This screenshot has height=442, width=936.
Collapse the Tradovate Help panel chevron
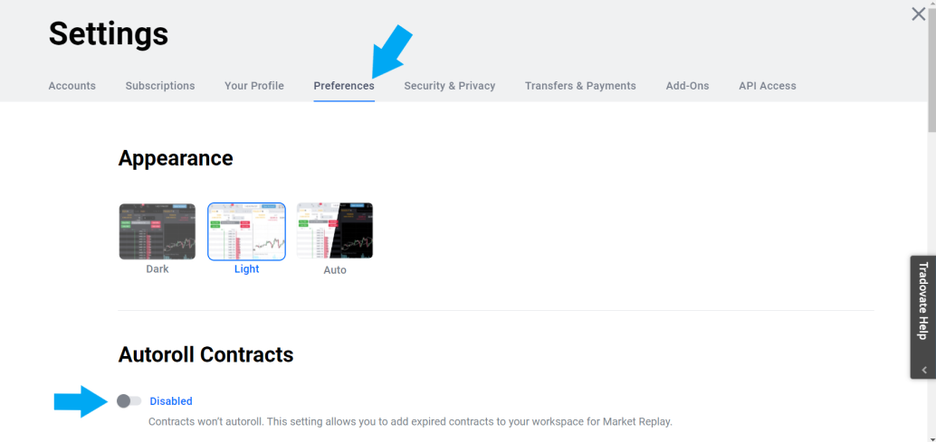tap(924, 370)
